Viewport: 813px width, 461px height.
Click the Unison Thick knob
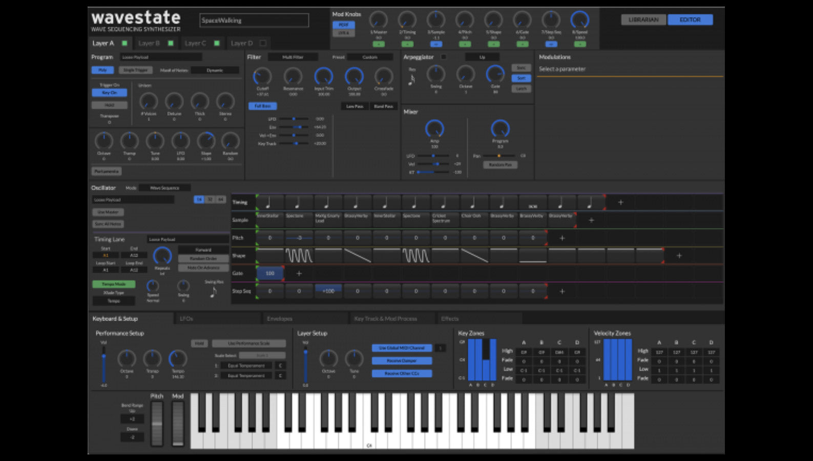coord(200,101)
